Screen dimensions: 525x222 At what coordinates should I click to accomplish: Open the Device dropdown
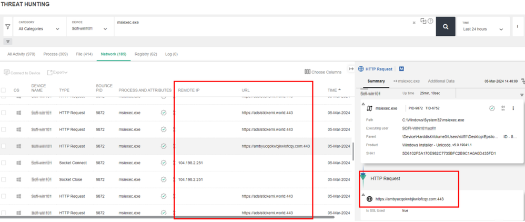[x=90, y=26]
